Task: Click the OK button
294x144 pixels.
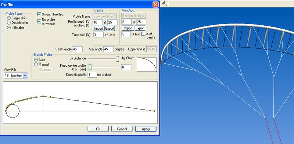Action: point(98,129)
